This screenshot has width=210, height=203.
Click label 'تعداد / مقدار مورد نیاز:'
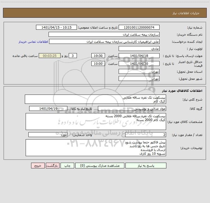187,135
